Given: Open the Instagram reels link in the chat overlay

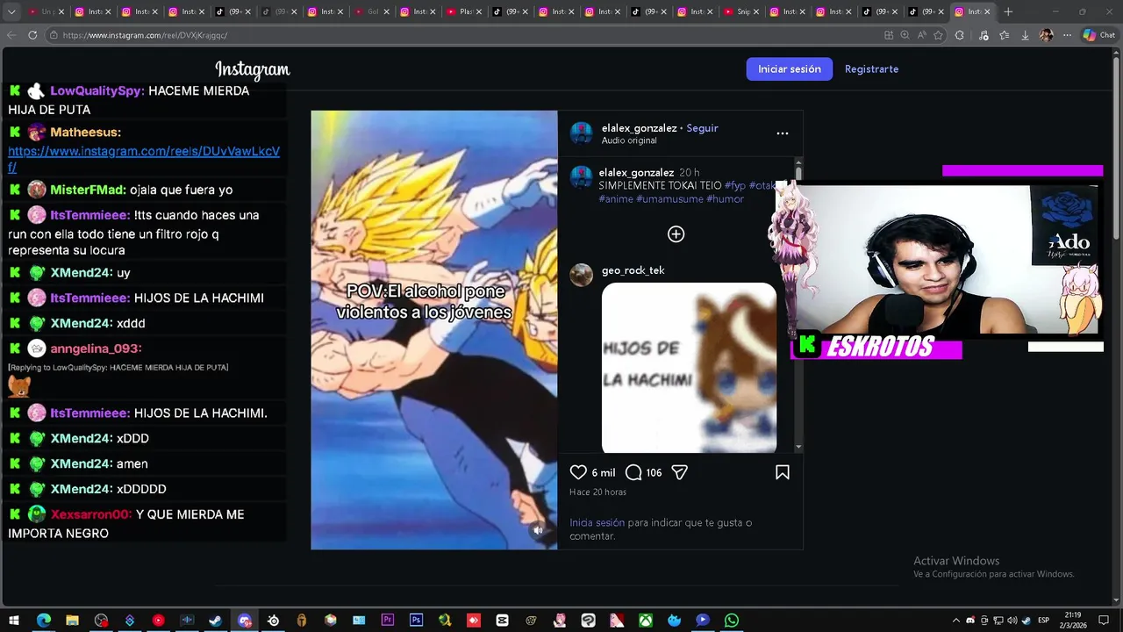Looking at the screenshot, I should [144, 159].
